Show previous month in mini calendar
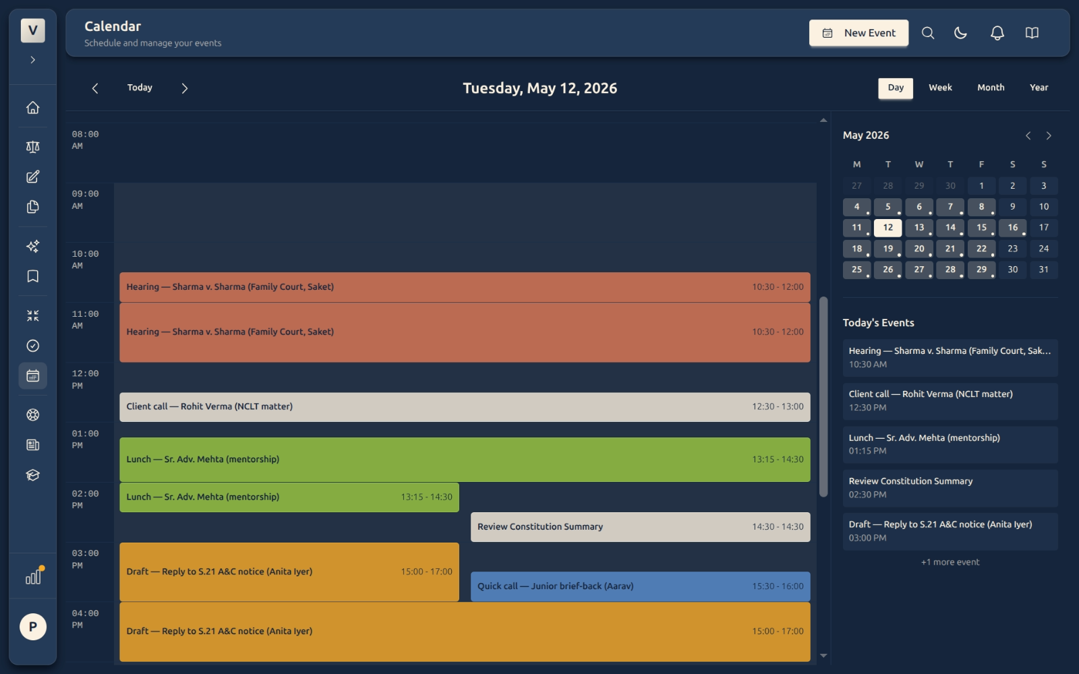 (1028, 135)
